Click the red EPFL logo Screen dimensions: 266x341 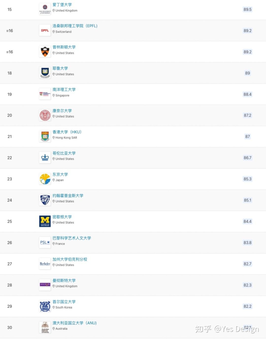(x=45, y=30)
